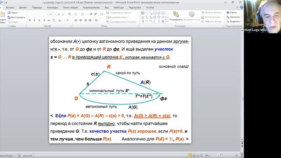Switch to Normal view in status bar
281x158 pixels.
pyautogui.click(x=190, y=155)
